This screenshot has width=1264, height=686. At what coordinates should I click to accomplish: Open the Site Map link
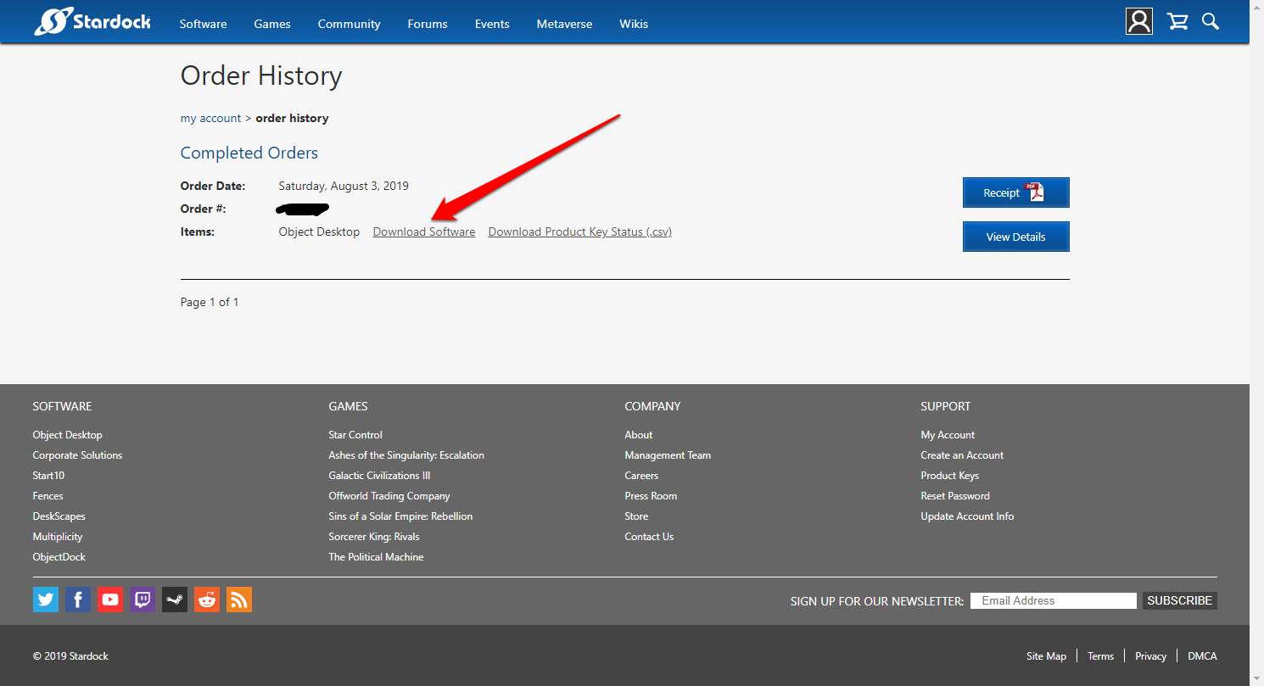[x=1046, y=656]
